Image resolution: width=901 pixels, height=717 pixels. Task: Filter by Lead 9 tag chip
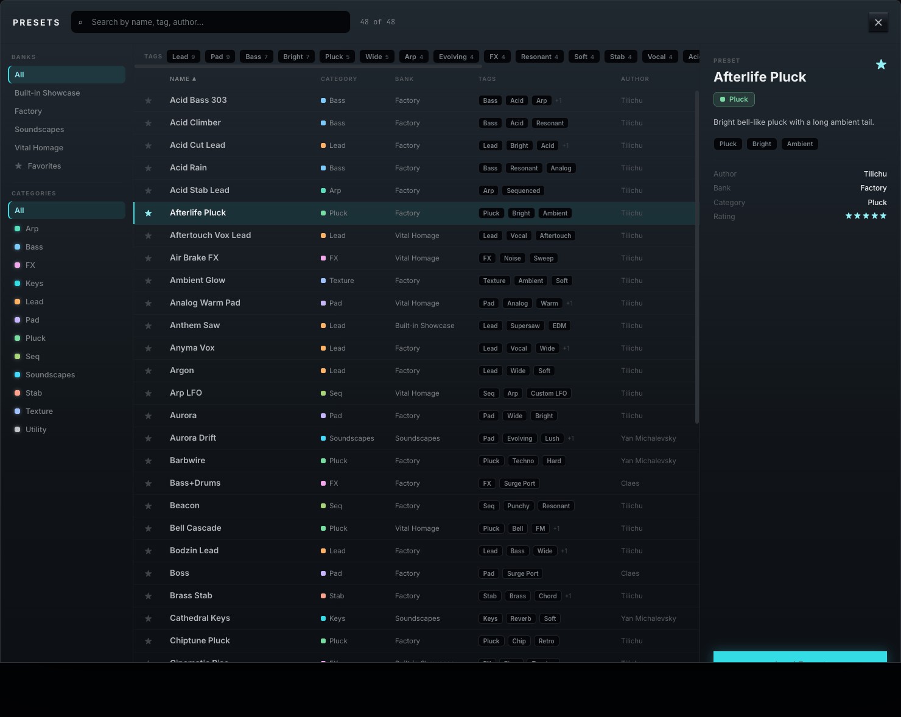point(183,57)
